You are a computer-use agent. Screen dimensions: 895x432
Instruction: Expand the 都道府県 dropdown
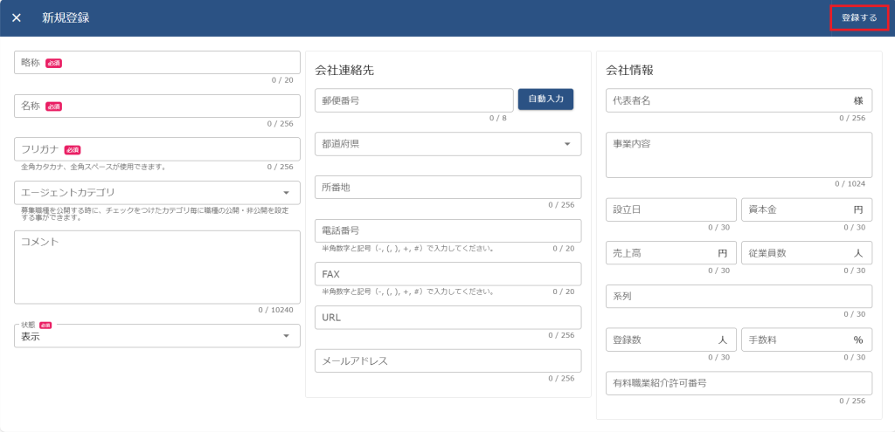[447, 144]
